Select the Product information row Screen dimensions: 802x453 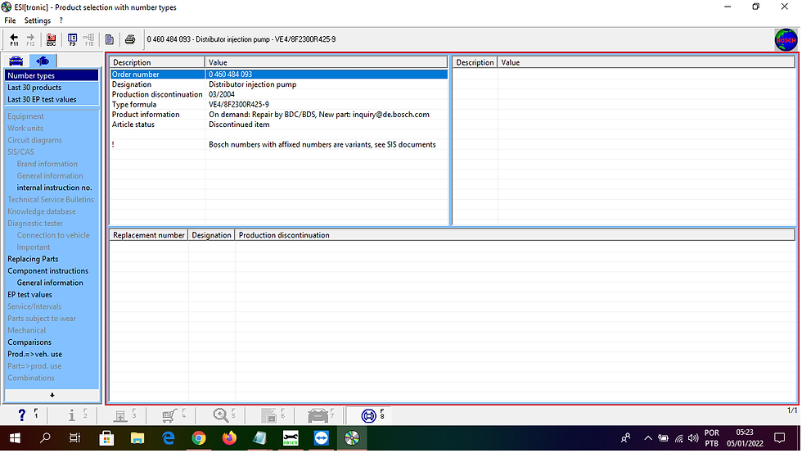(279, 115)
